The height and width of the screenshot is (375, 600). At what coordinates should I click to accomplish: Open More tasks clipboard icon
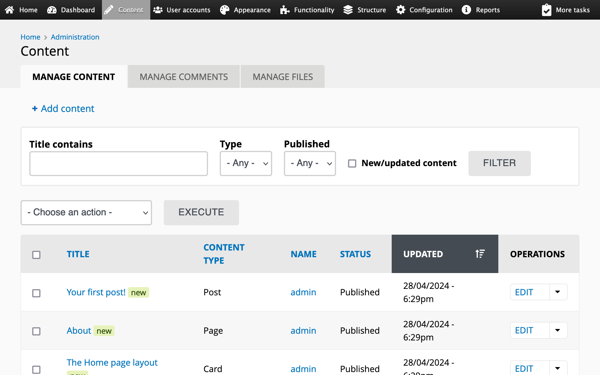pyautogui.click(x=546, y=10)
